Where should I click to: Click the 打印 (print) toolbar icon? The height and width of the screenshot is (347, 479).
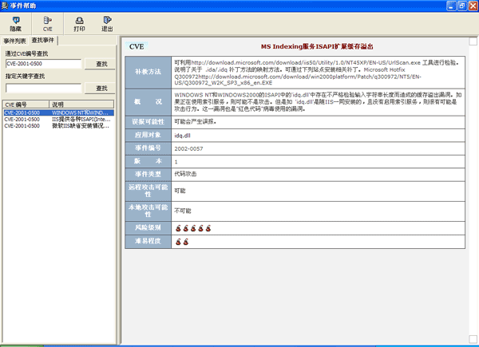[x=79, y=24]
